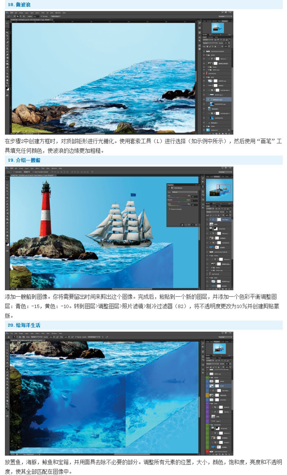Click clip-to-layer icon in Properties panel footer
287x475 pixels.
(x=182, y=225)
